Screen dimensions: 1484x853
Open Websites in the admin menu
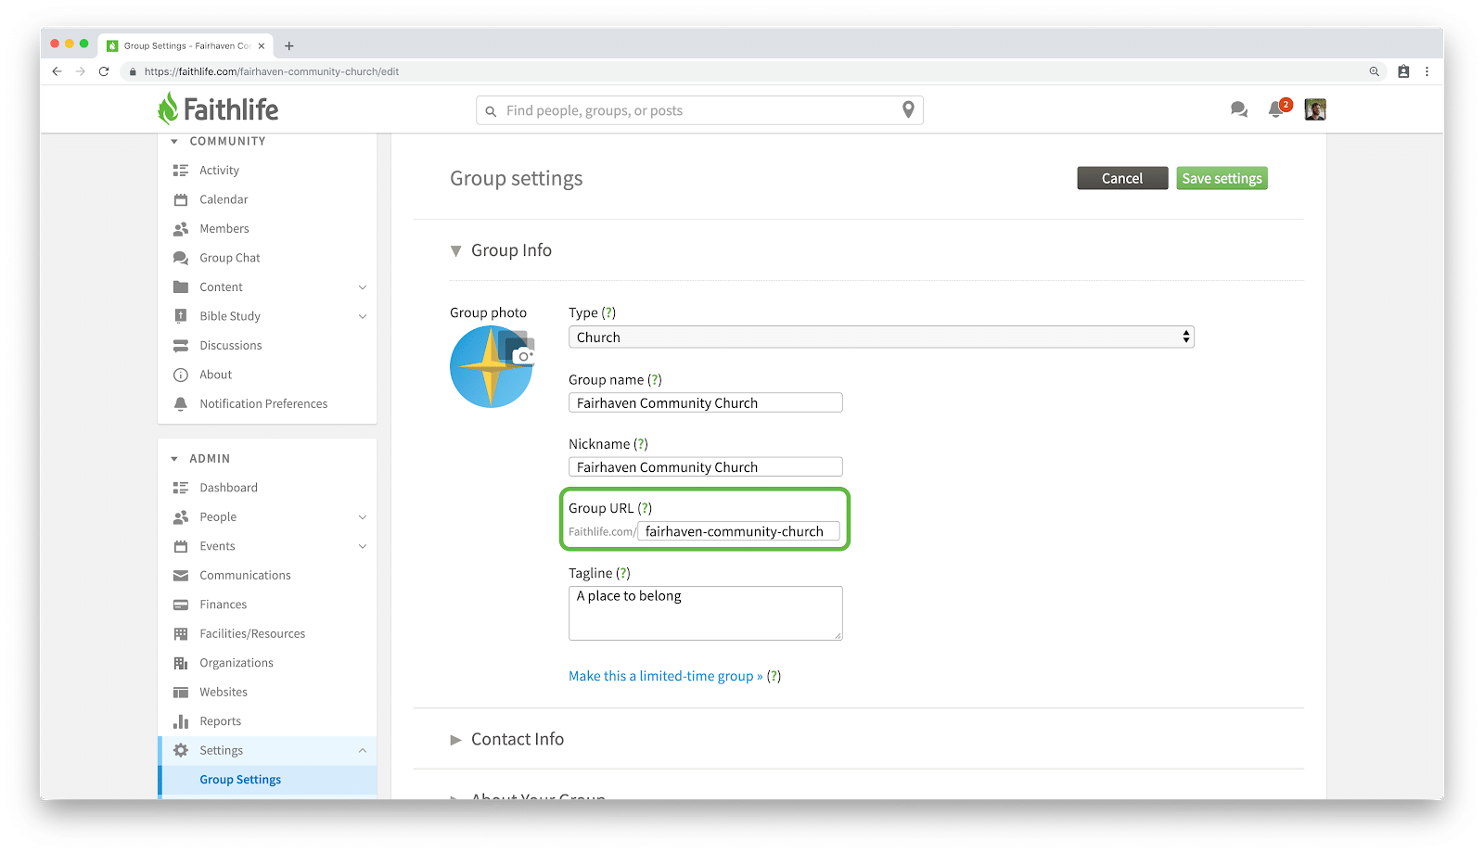[224, 693]
